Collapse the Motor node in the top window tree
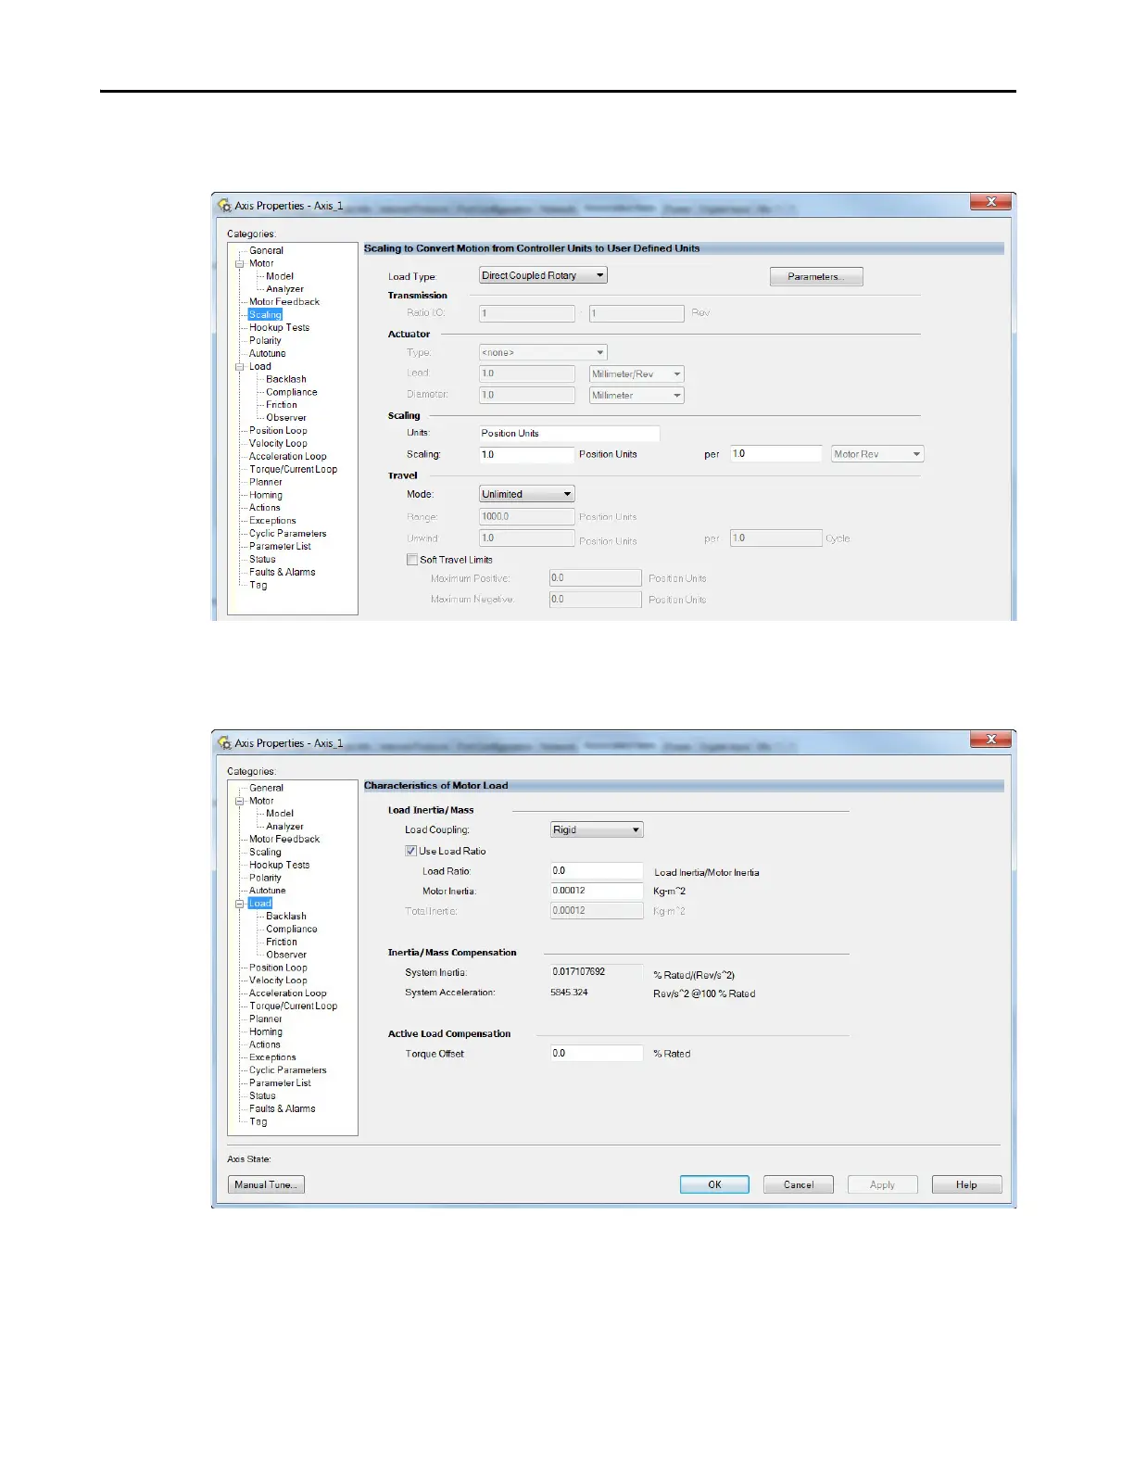This screenshot has width=1134, height=1468. (x=239, y=263)
